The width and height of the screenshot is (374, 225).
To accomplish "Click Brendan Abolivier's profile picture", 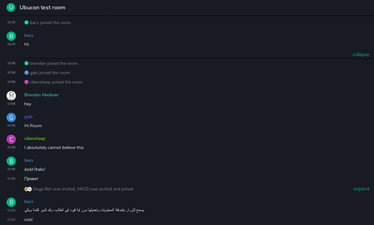I will pos(11,96).
